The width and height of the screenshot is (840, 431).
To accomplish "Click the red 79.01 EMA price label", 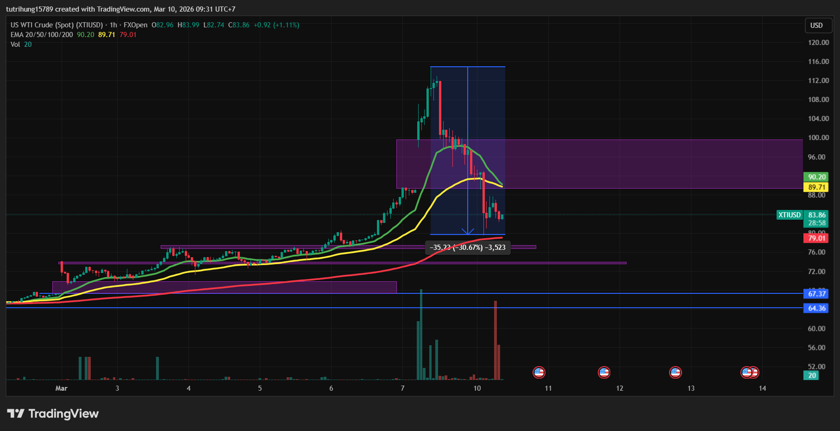I will pyautogui.click(x=816, y=238).
